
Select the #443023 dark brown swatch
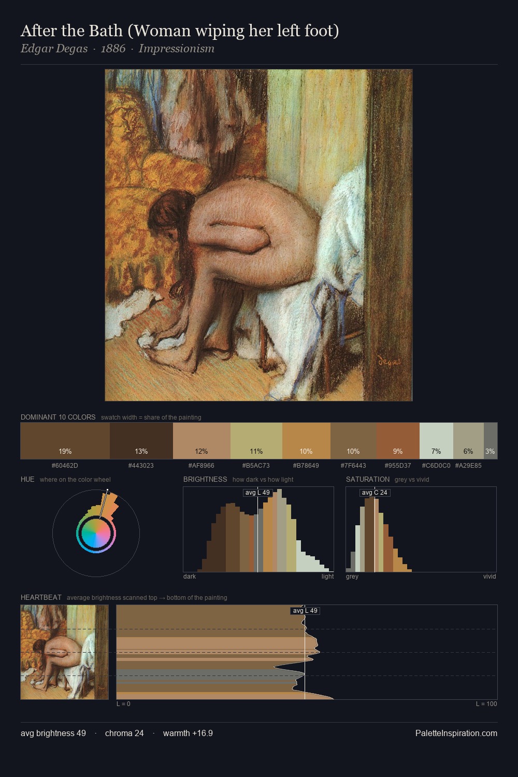click(x=141, y=441)
